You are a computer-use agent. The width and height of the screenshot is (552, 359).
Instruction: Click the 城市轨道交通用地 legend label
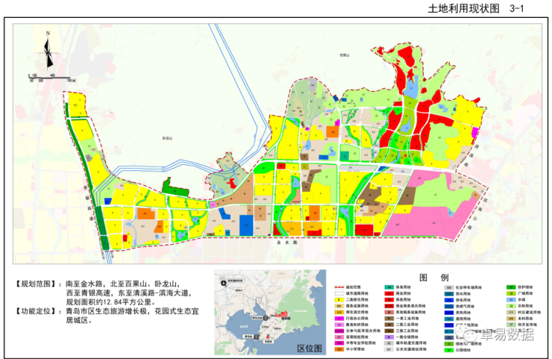(411, 343)
